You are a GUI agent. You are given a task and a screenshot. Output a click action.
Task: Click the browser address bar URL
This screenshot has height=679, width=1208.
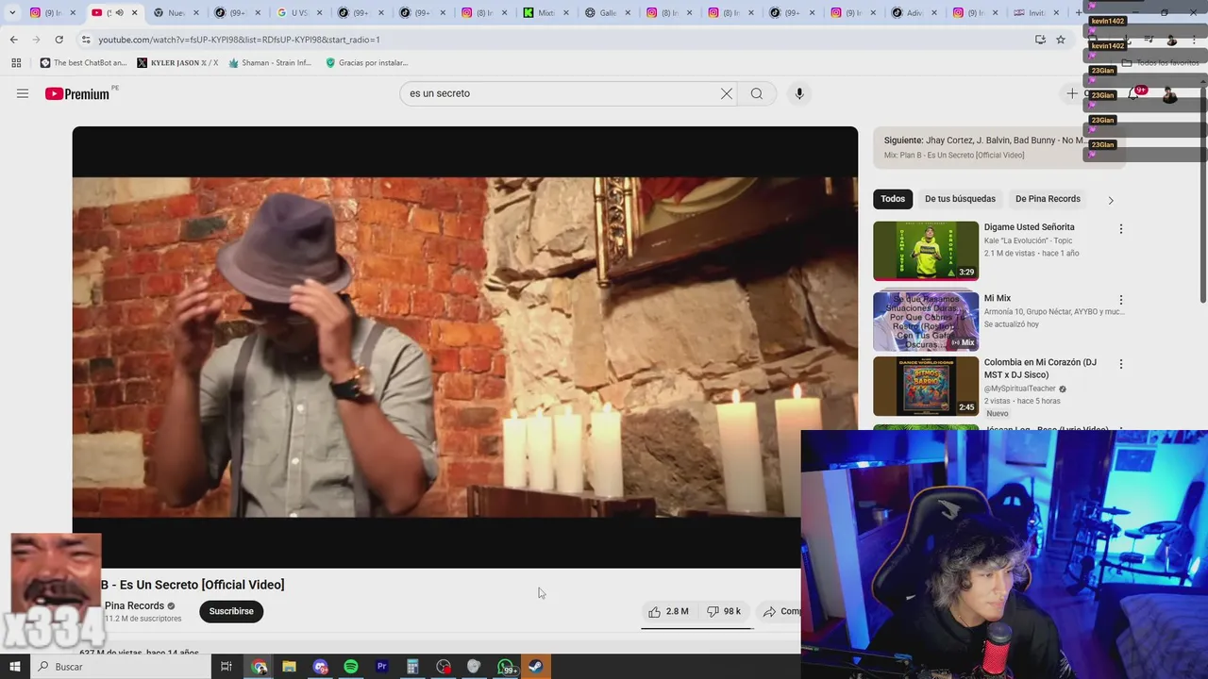[x=239, y=40]
